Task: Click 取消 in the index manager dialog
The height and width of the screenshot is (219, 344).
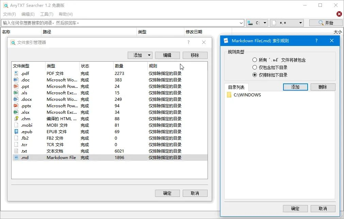Action: 195,193
